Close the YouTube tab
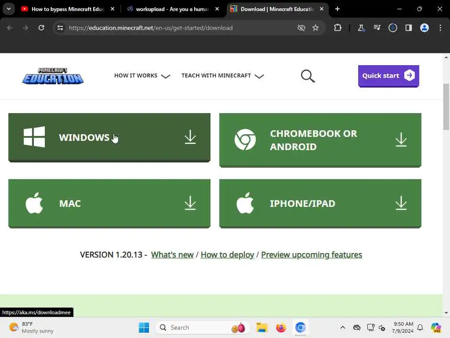This screenshot has width=450, height=338. 112,9
